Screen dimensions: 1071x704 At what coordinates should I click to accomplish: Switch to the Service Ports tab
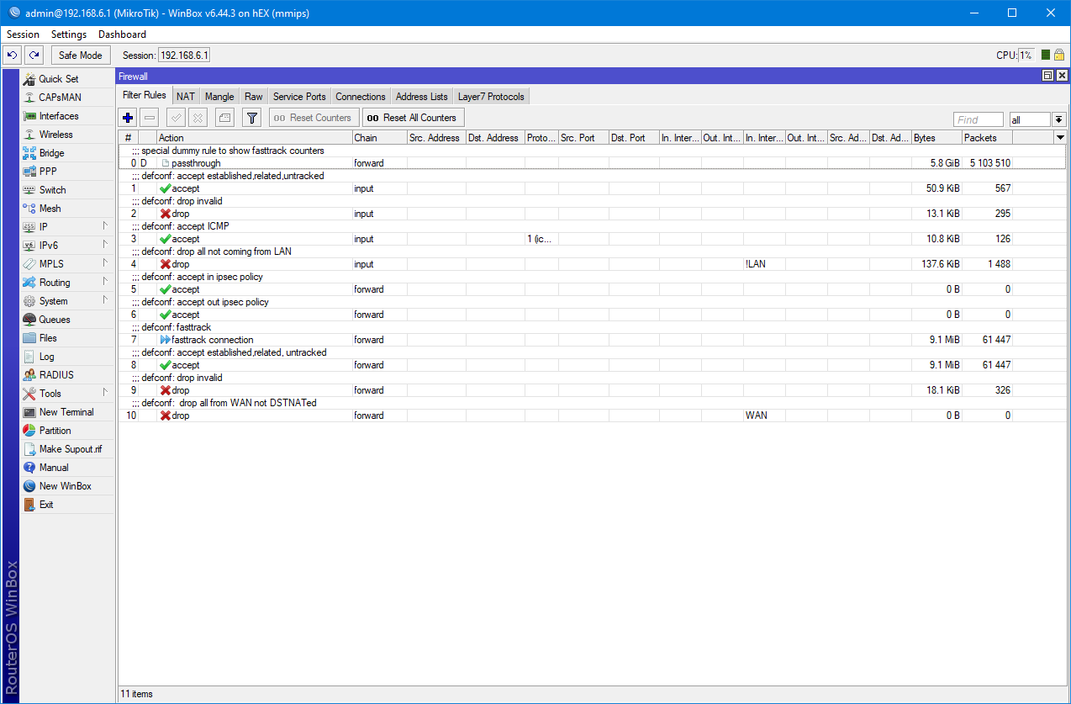299,96
